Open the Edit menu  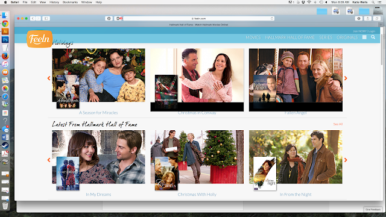pos(34,2)
